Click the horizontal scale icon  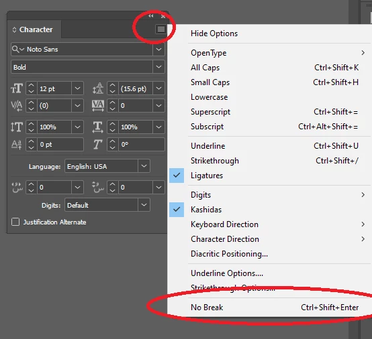(98, 127)
